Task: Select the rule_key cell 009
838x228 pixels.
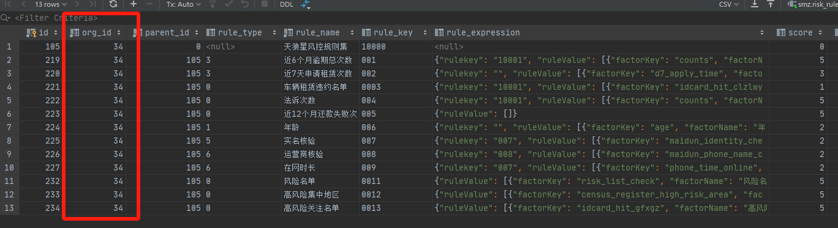Action: 395,167
